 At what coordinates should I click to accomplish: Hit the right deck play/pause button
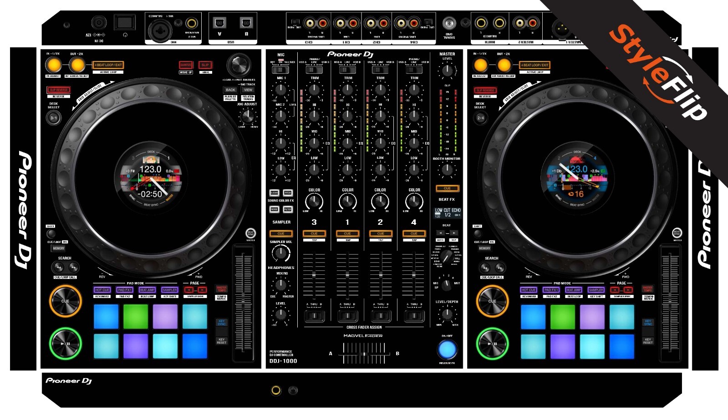pos(492,344)
